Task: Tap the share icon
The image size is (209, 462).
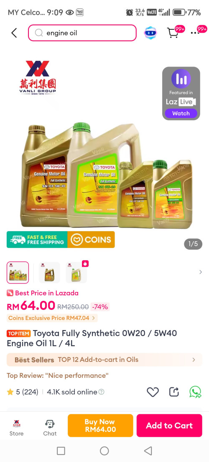Action: (x=174, y=392)
